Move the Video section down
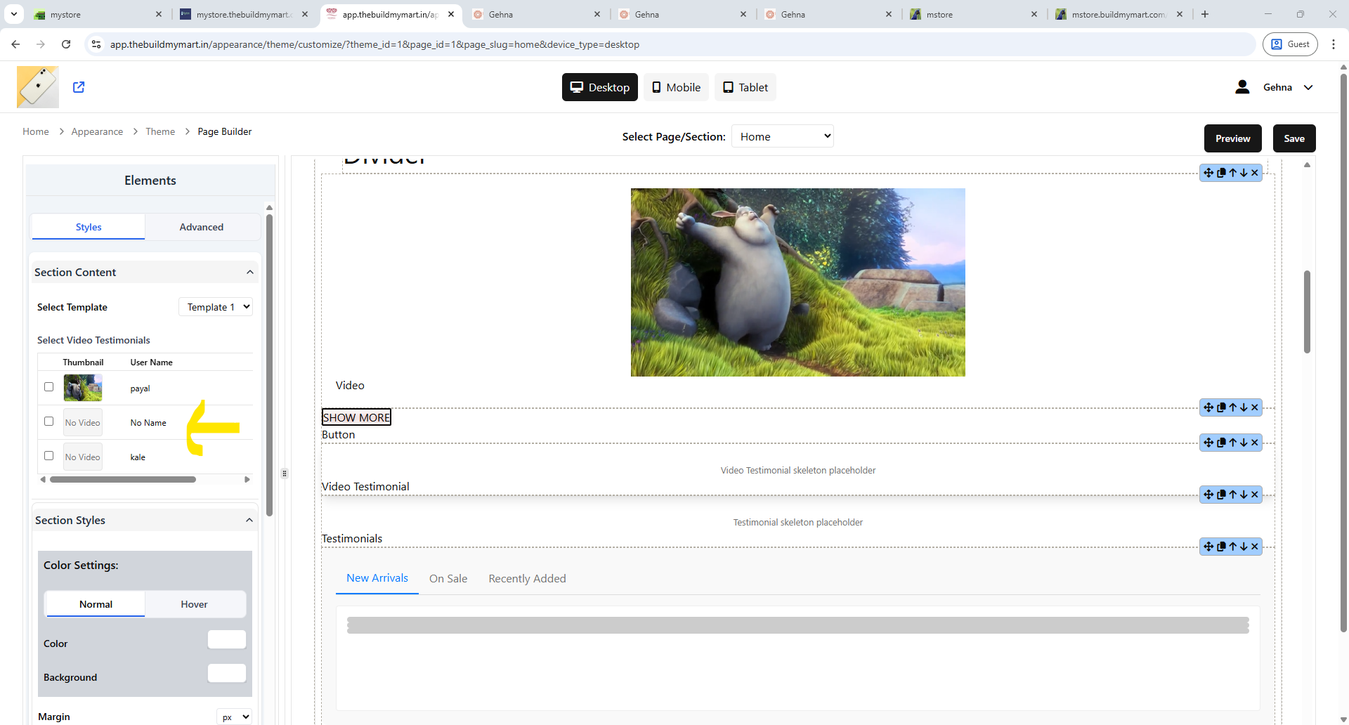The width and height of the screenshot is (1349, 725). [x=1244, y=173]
